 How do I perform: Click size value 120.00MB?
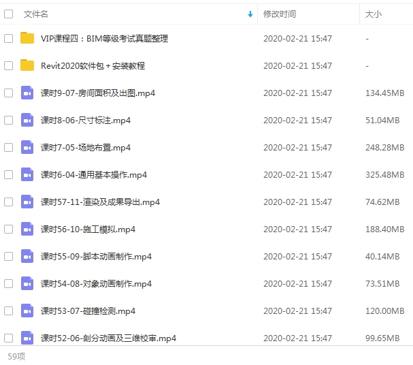pyautogui.click(x=385, y=311)
